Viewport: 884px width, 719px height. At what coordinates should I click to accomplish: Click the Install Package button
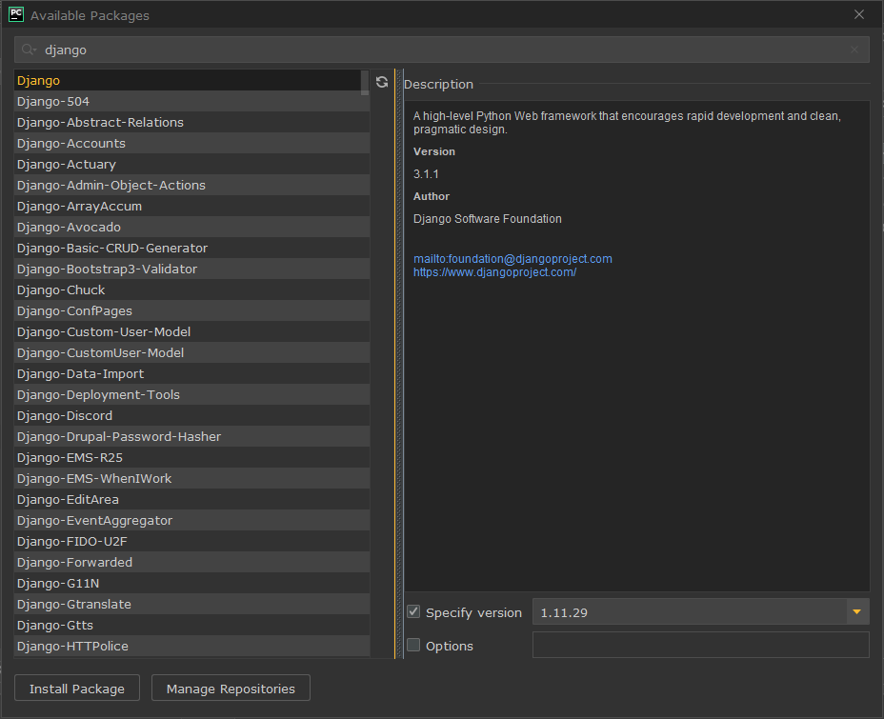(x=76, y=688)
